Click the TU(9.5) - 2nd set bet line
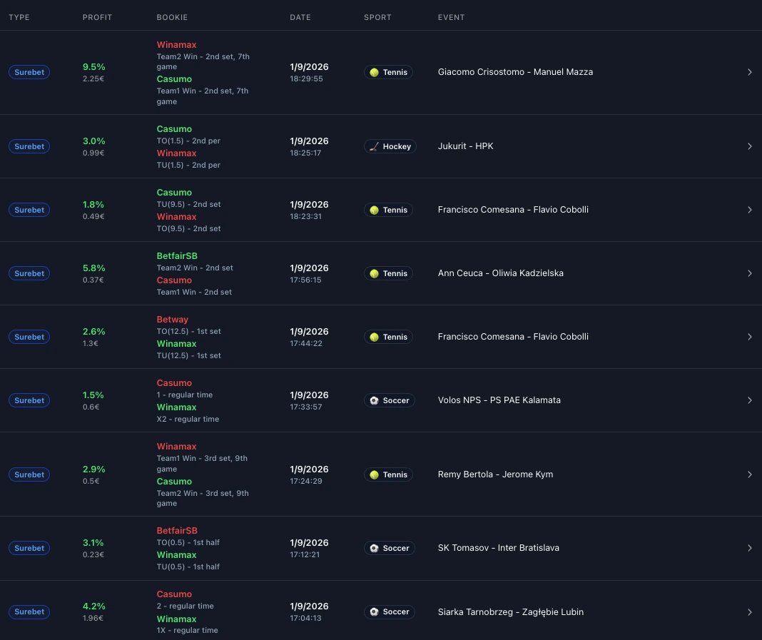 [x=188, y=204]
